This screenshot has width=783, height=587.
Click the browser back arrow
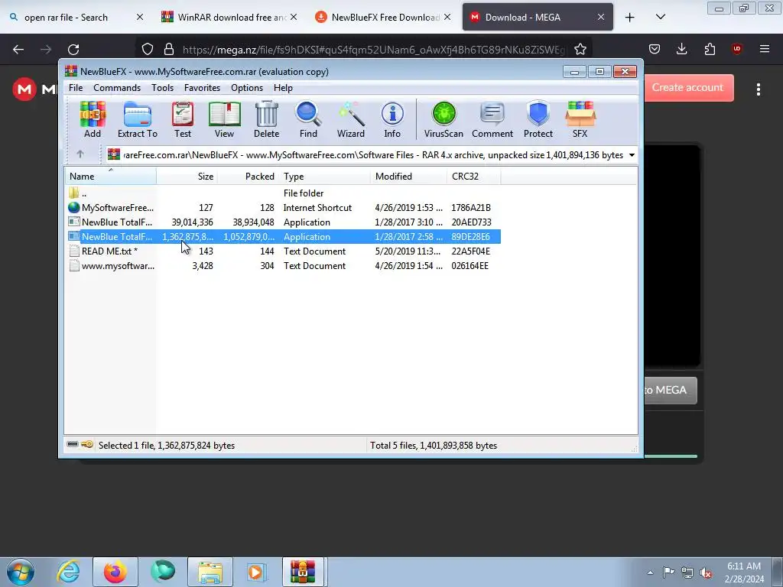click(x=18, y=50)
